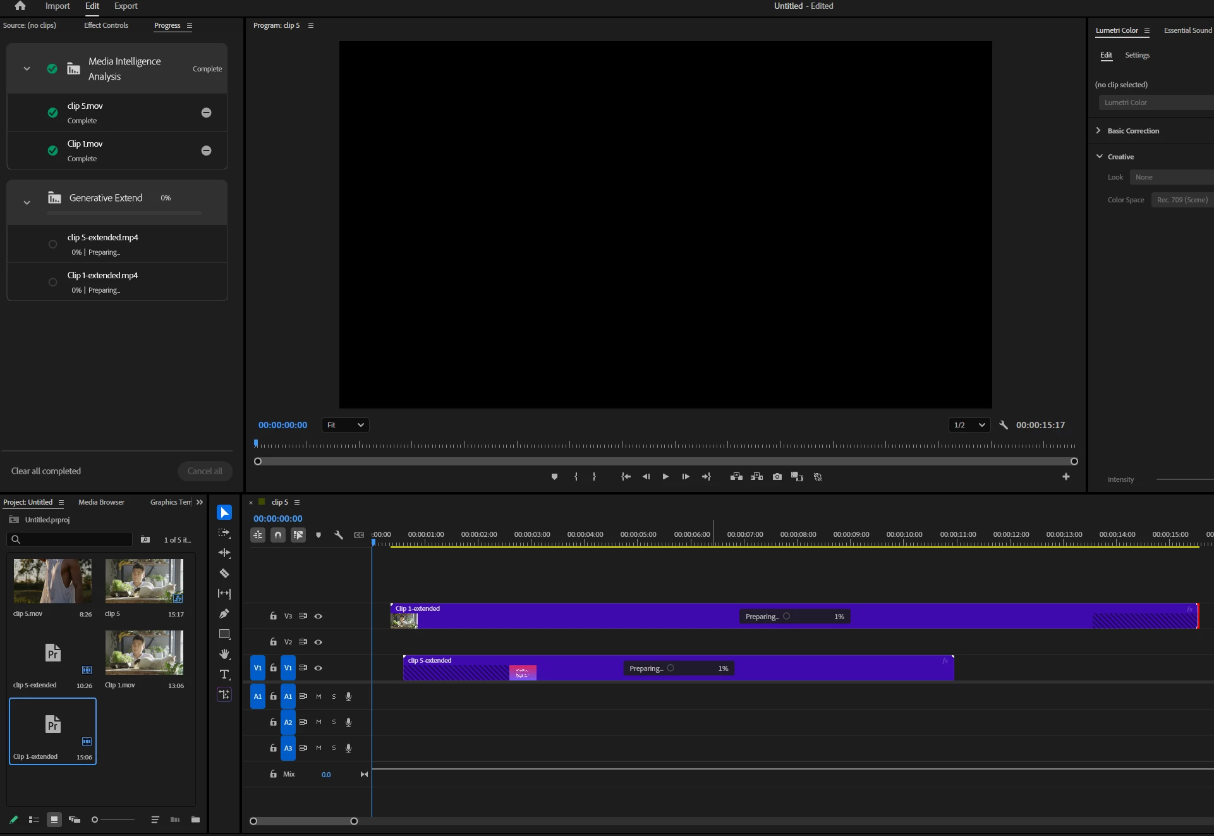Click Clear all completed
Image resolution: width=1214 pixels, height=836 pixels.
[x=46, y=471]
